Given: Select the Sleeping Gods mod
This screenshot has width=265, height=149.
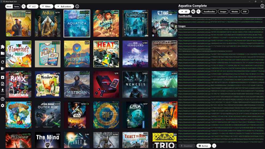Looking at the screenshot, I should click(164, 84).
